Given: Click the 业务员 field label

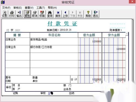Looking at the screenshot, I should pos(67,89).
